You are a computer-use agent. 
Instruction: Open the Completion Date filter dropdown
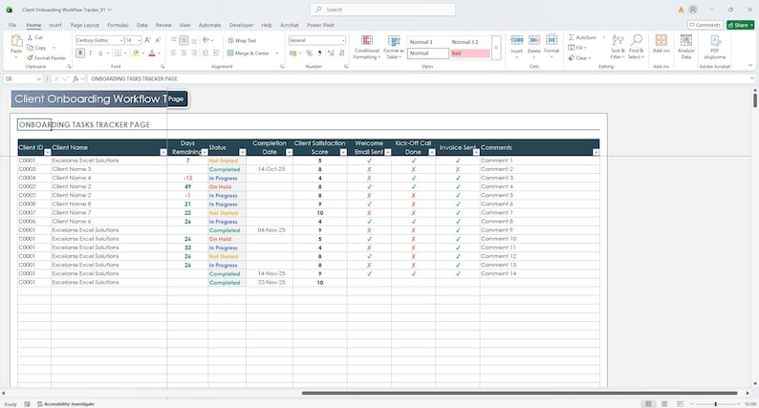(x=289, y=152)
